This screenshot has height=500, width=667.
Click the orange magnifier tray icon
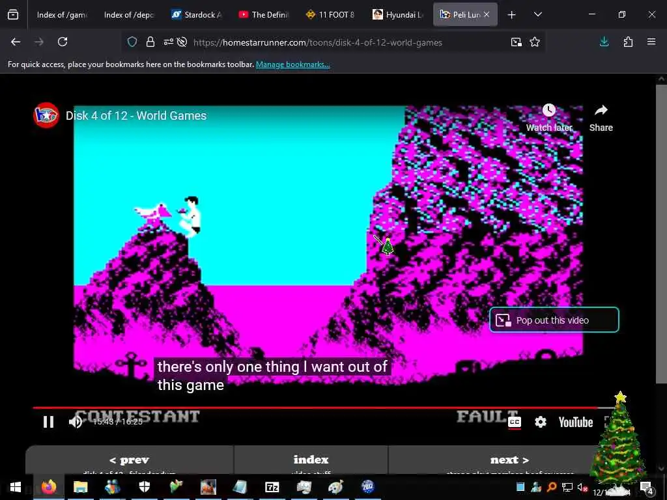tap(552, 487)
